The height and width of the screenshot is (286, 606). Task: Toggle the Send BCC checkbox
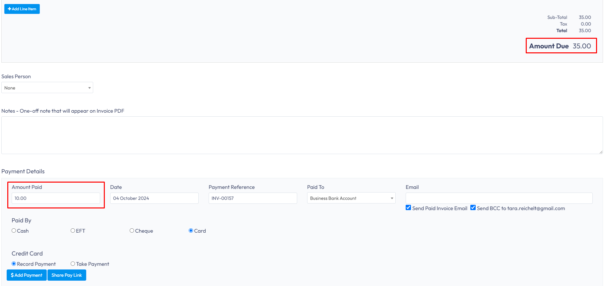473,208
